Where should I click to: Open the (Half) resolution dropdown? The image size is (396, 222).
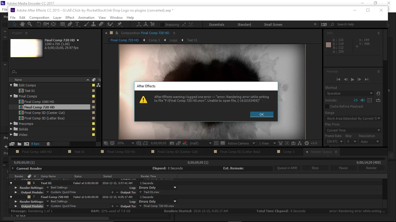coord(201,143)
